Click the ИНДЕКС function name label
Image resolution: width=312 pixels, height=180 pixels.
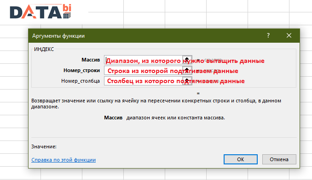[x=44, y=49]
